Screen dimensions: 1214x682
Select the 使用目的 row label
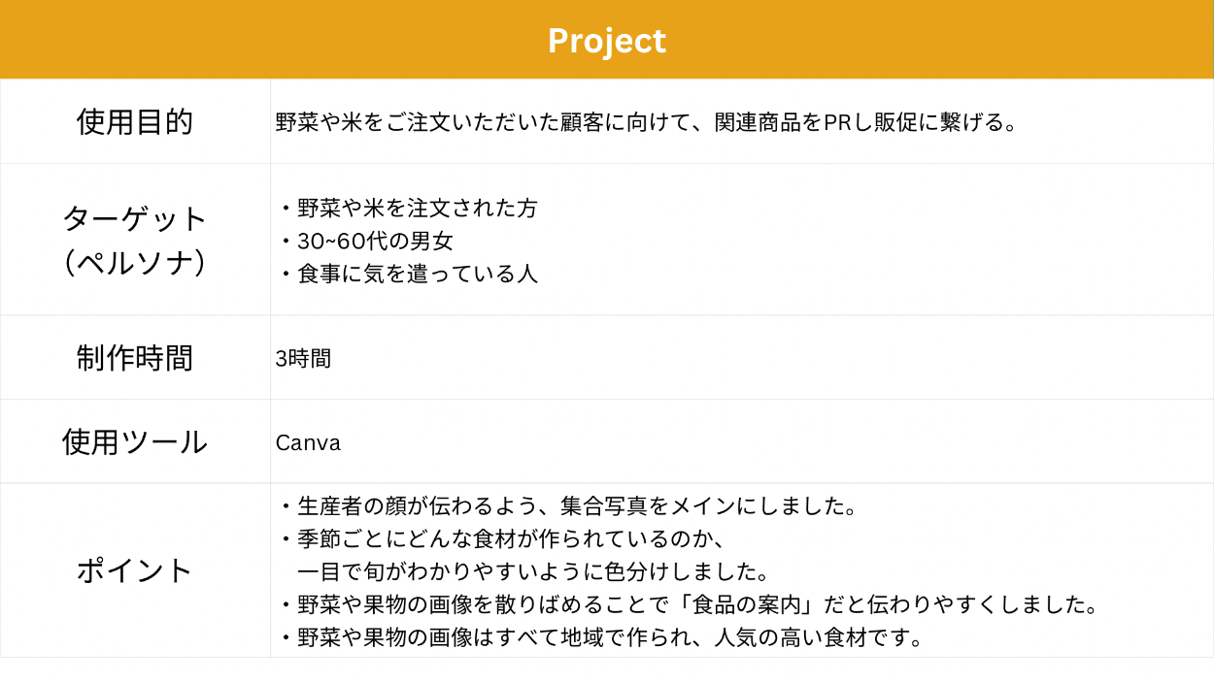pos(135,122)
